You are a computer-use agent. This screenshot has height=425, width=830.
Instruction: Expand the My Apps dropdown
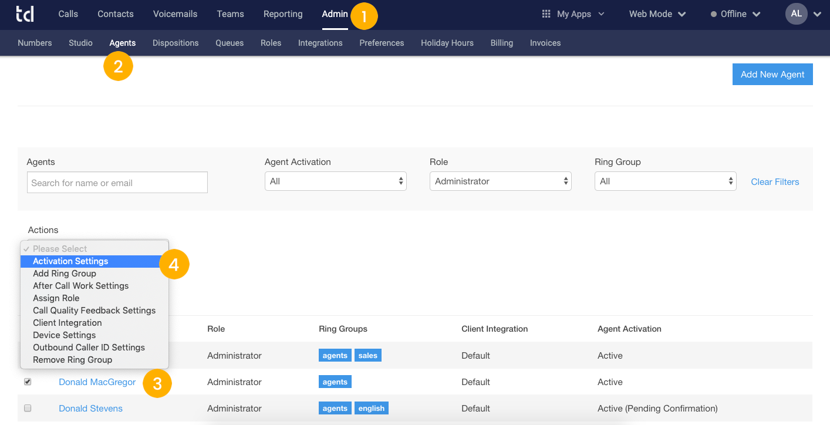tap(580, 14)
